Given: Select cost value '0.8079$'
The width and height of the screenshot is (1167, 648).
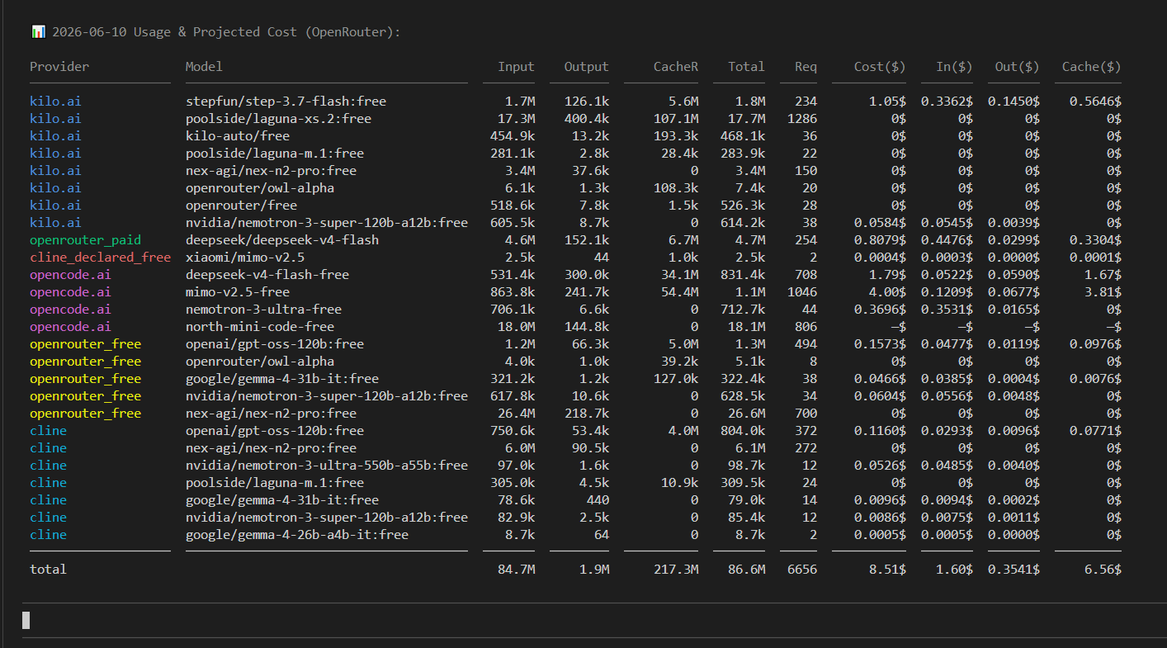Looking at the screenshot, I should [880, 240].
